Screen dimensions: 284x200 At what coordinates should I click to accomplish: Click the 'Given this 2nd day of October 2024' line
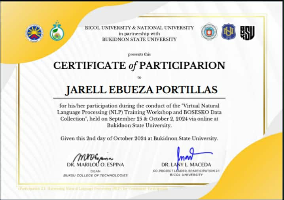pyautogui.click(x=139, y=138)
